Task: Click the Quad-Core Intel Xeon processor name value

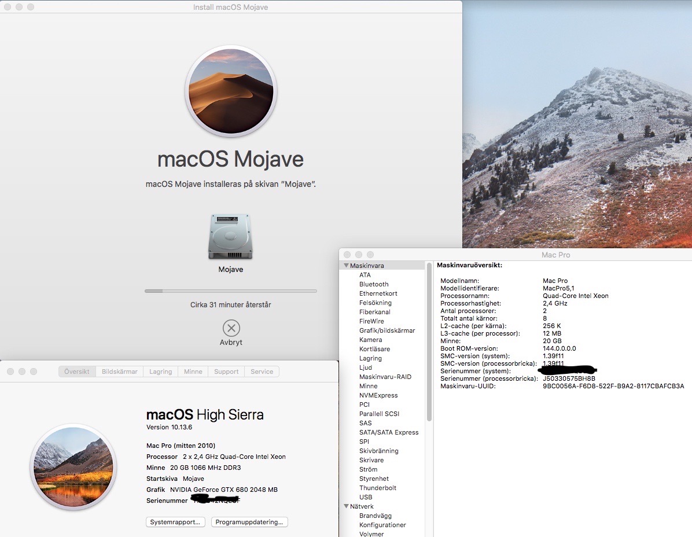Action: [x=576, y=296]
